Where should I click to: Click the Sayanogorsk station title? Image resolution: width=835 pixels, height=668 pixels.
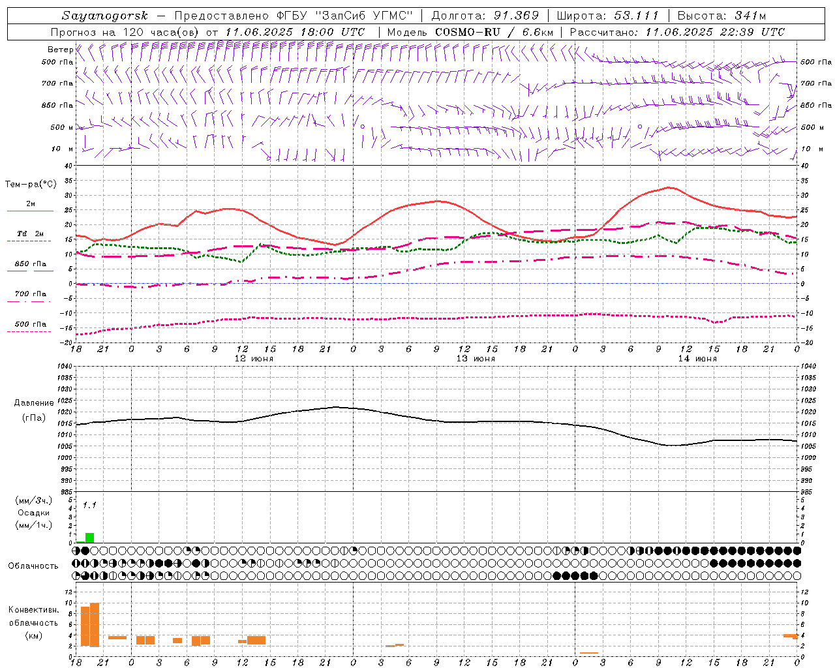(105, 16)
